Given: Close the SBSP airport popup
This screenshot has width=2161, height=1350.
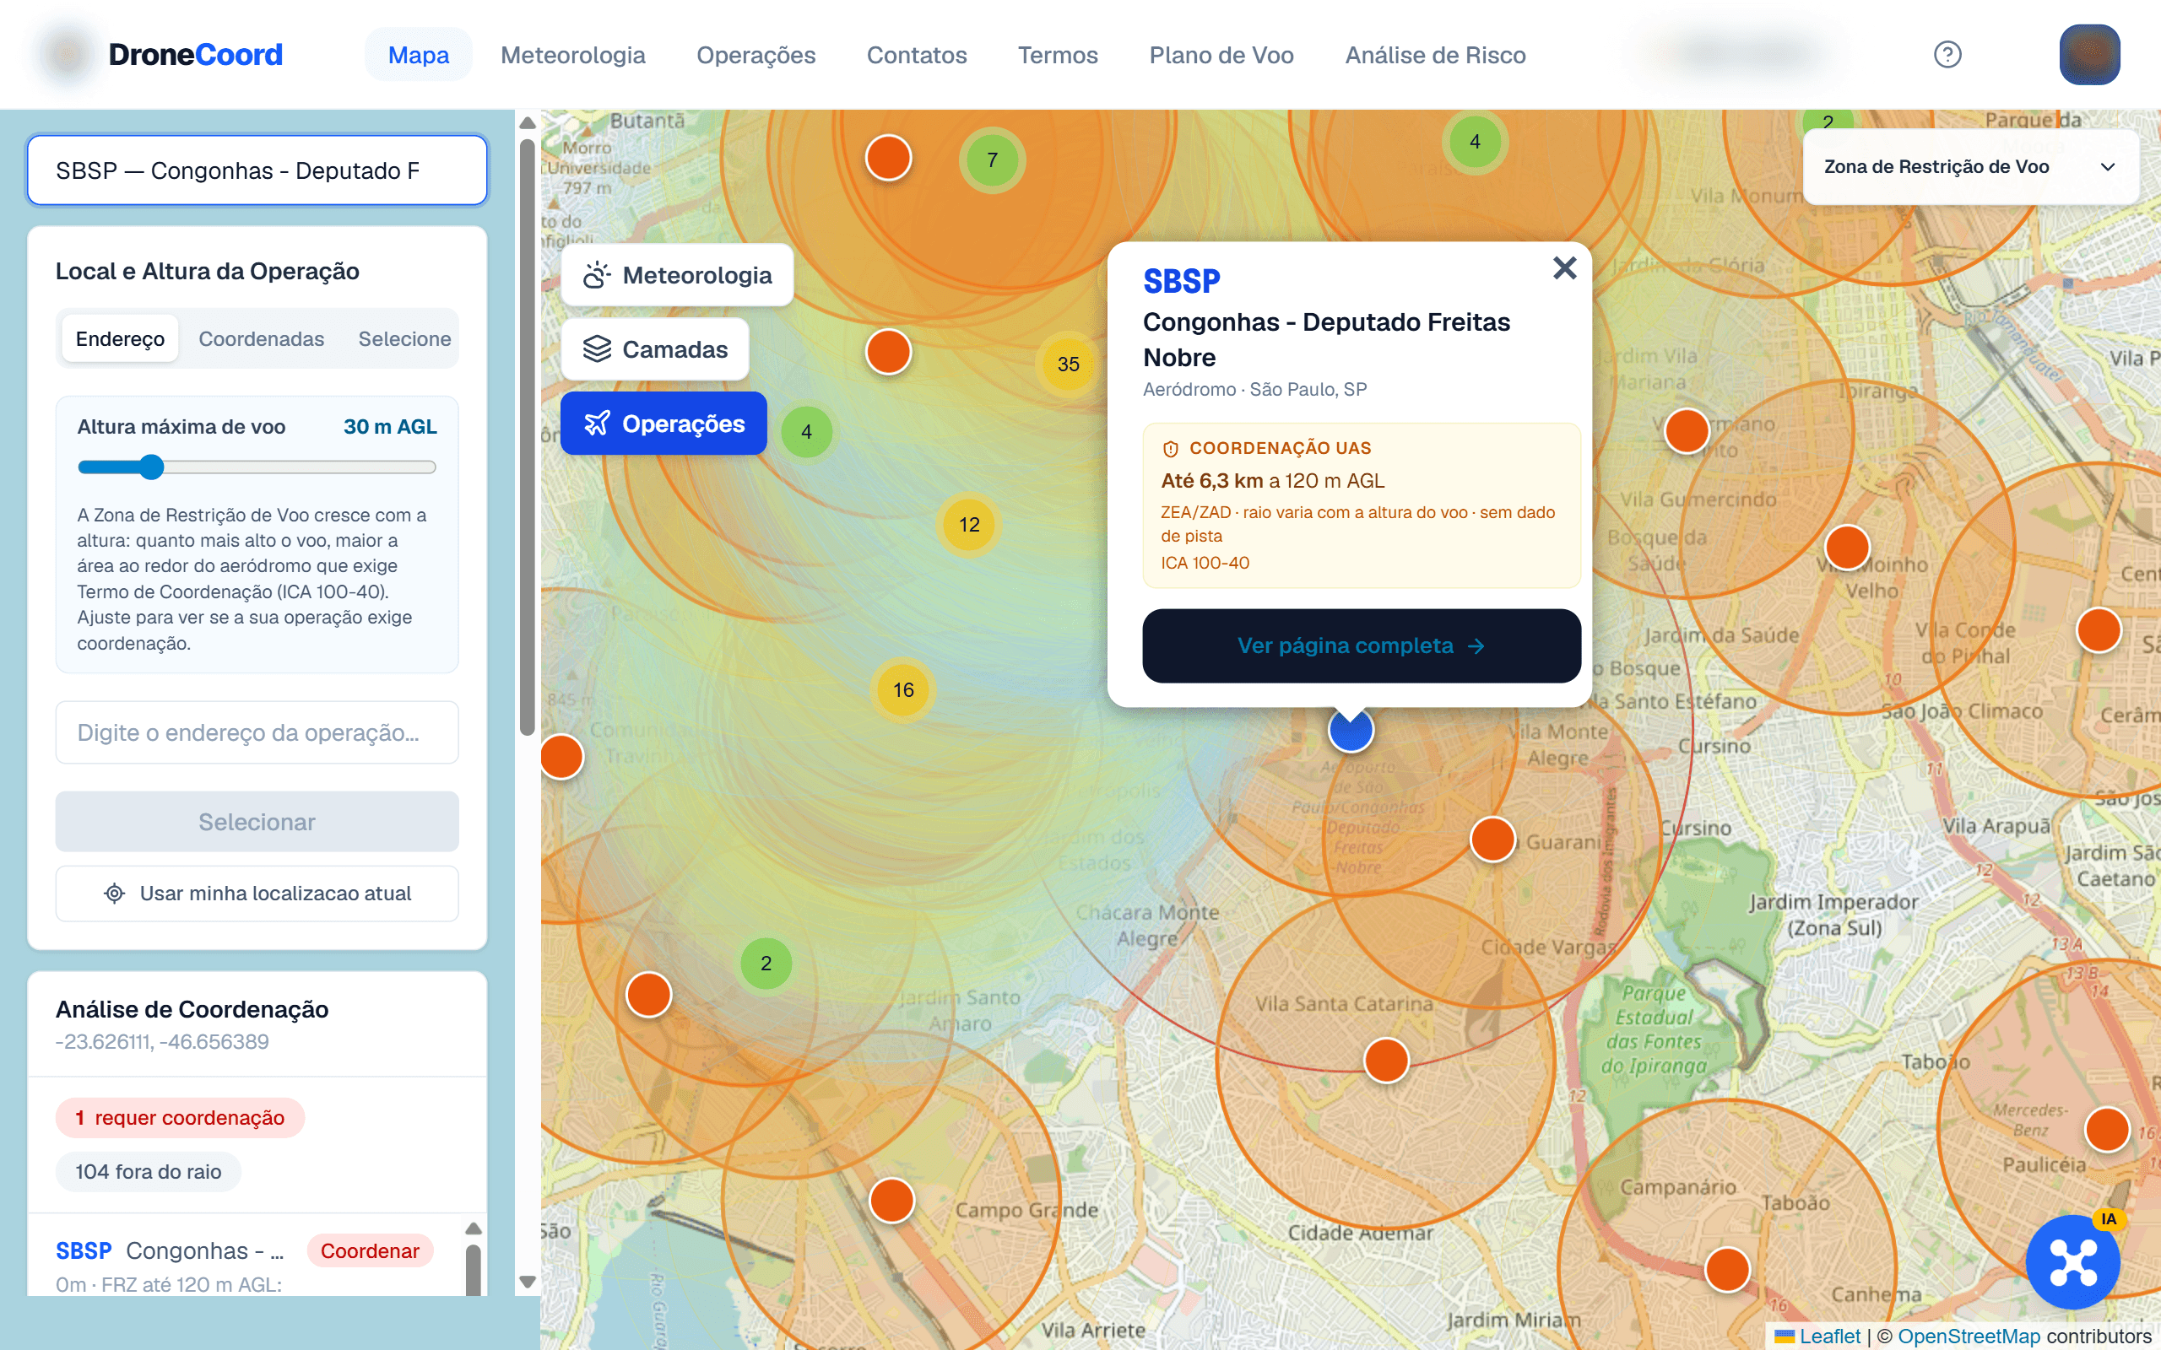Looking at the screenshot, I should click(1563, 267).
